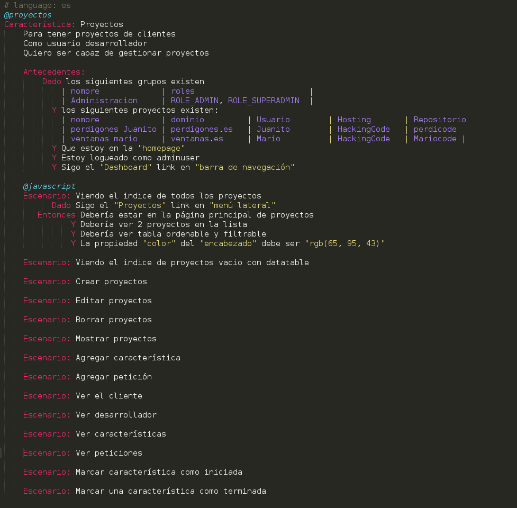Image resolution: width=517 pixels, height=508 pixels.
Task: Click the 'Borrar proyectos' scenario
Action: point(114,320)
